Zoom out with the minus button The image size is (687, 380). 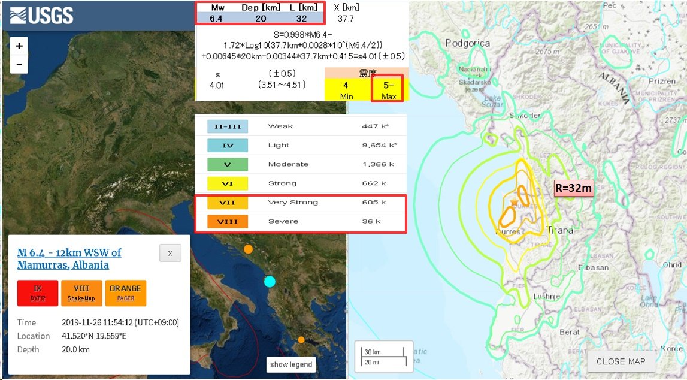pos(19,64)
